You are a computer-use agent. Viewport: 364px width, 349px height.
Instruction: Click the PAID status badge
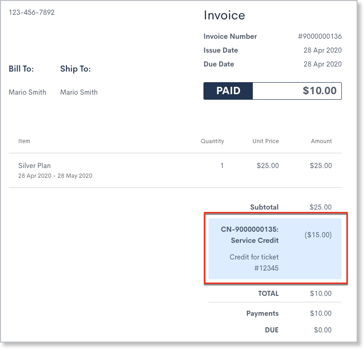228,91
